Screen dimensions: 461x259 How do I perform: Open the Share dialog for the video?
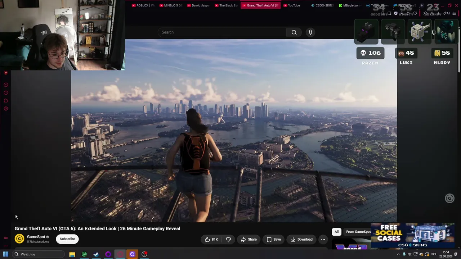tap(249, 239)
